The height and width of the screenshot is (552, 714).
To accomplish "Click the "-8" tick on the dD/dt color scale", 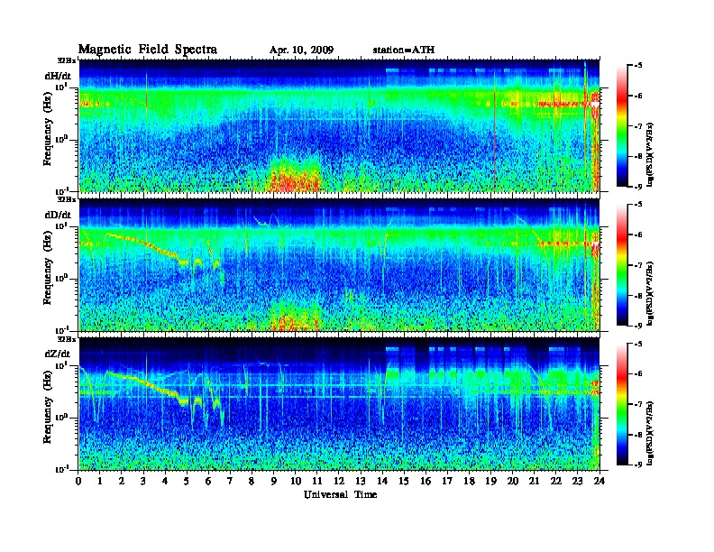I will coord(638,295).
